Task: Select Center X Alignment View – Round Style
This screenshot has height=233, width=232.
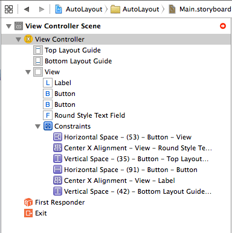Action: click(x=138, y=148)
